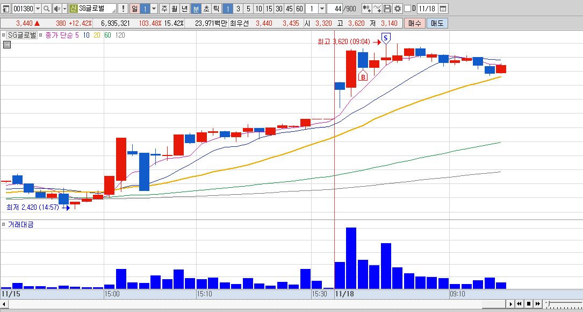Image resolution: width=583 pixels, height=312 pixels.
Task: Select the 10-minute interval button
Action: click(x=259, y=9)
